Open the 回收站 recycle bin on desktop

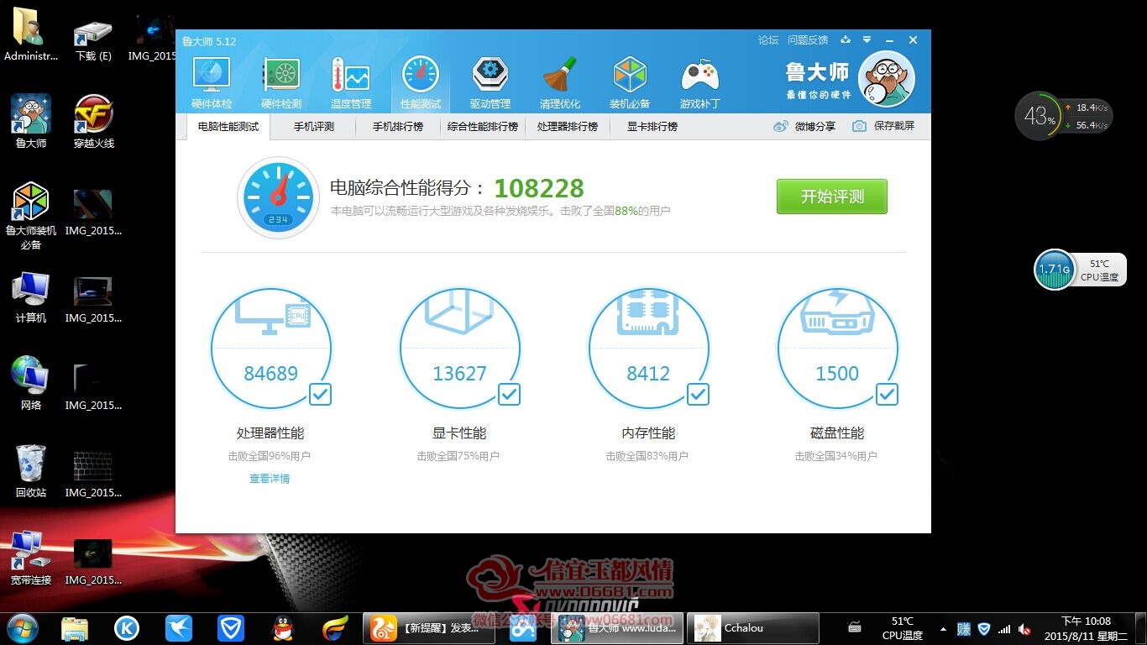31,471
